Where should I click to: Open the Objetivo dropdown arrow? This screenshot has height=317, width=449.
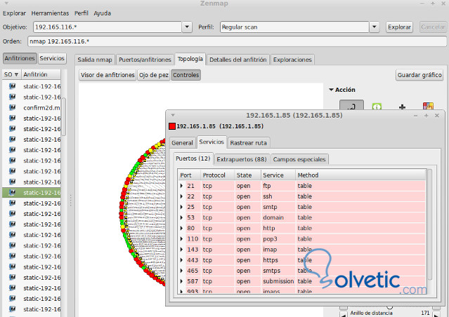(187, 27)
